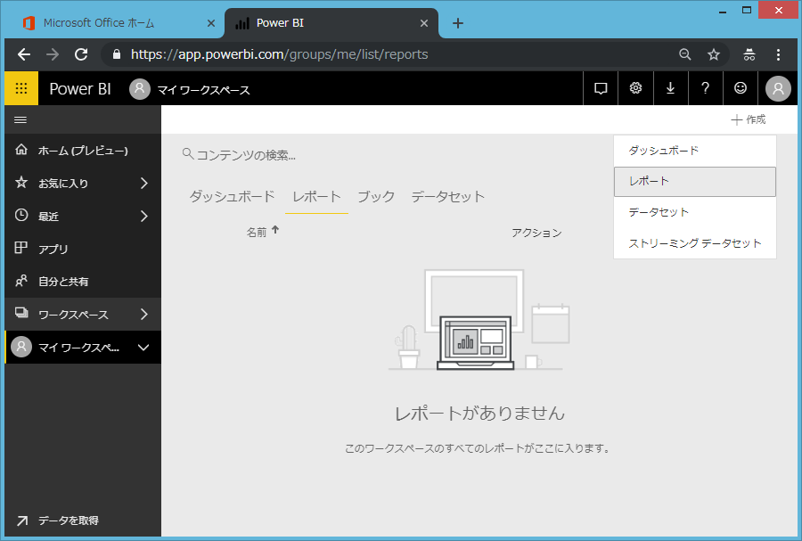Expand the お気に入り chevron
Viewport: 802px width, 541px height.
(x=144, y=183)
